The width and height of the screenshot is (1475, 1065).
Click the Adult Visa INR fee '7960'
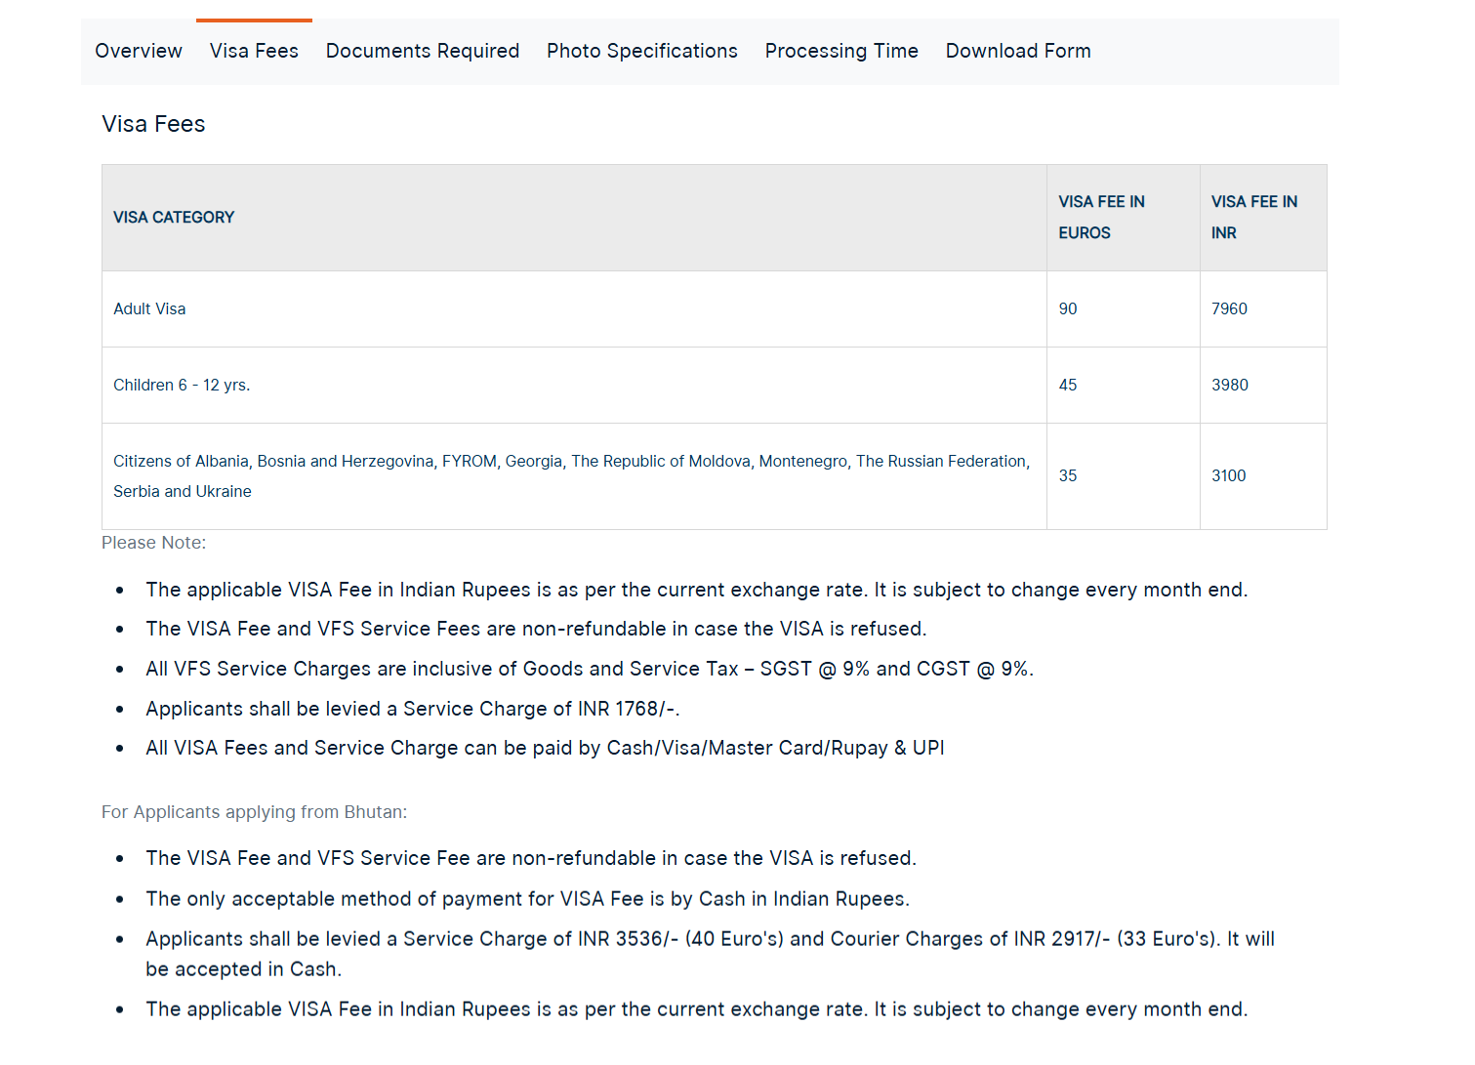pos(1229,308)
